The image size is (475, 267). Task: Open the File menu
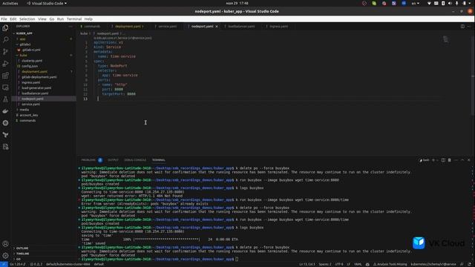pos(4,19)
